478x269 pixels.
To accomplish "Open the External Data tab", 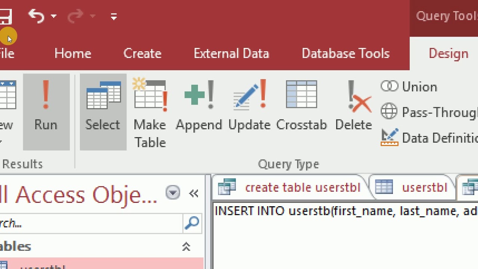I will click(231, 53).
